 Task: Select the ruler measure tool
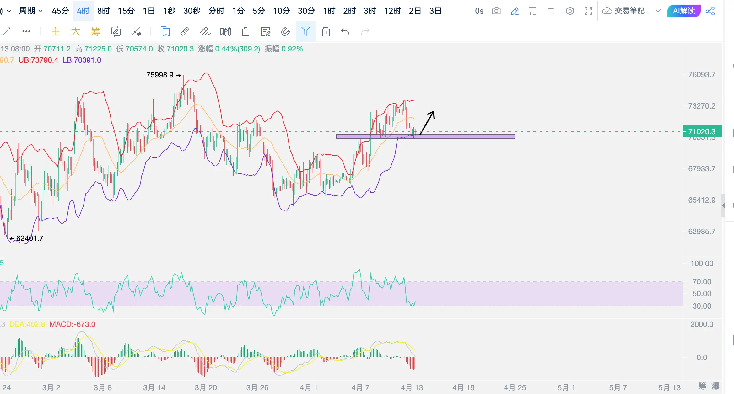click(185, 31)
